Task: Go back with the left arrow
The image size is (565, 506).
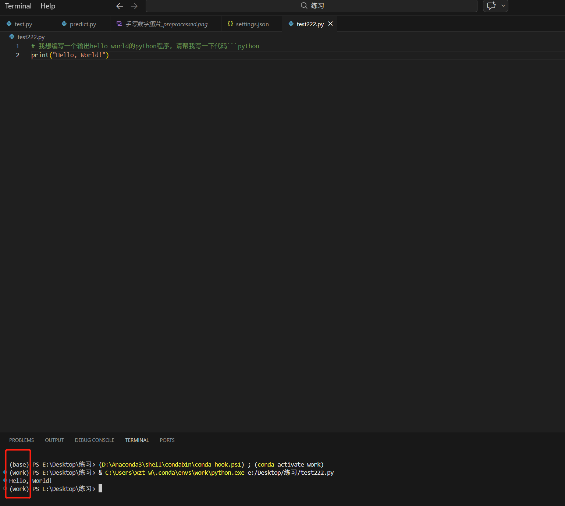Action: (120, 6)
